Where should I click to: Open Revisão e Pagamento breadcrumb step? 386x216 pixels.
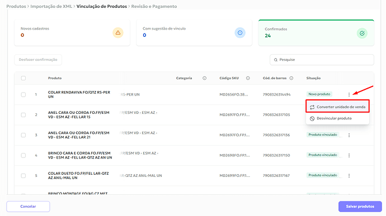click(154, 6)
